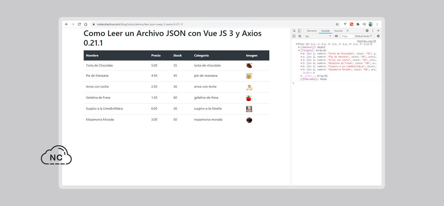
Task: Click the Arroz con Leche image thumbnail
Action: click(249, 87)
